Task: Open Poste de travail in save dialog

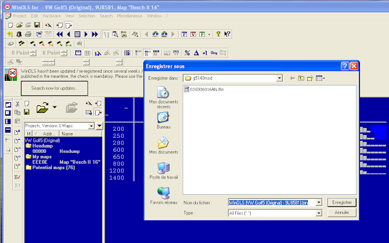Action: click(x=164, y=171)
